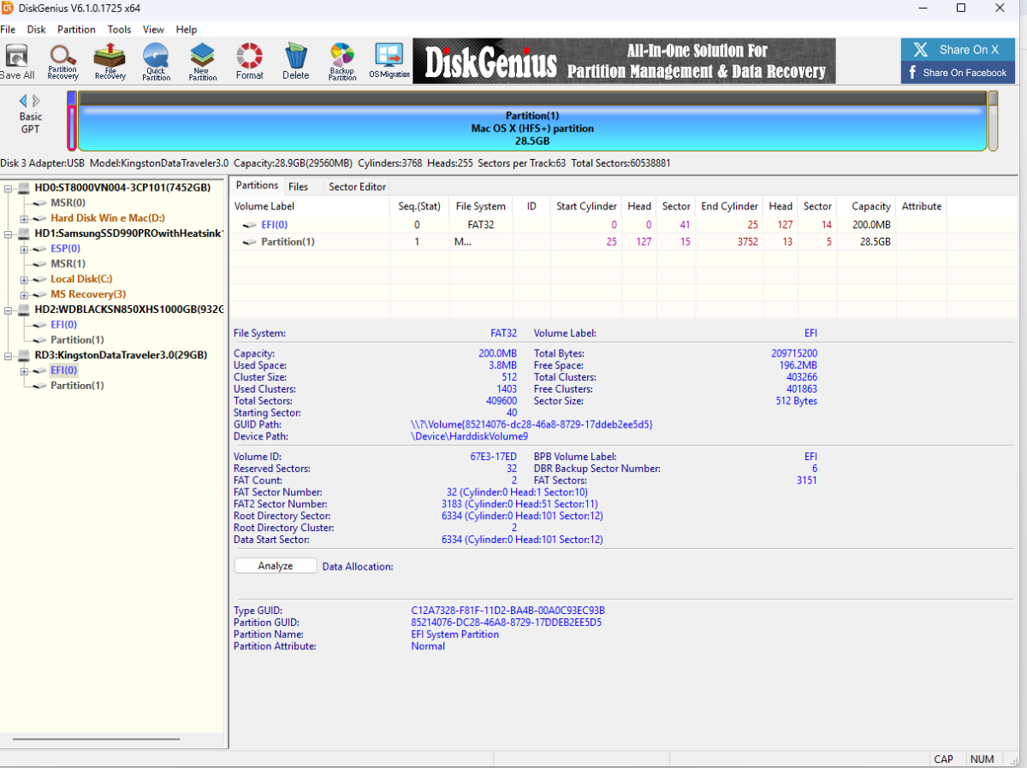Select MSR(1) under HD1 in tree

[x=68, y=263]
